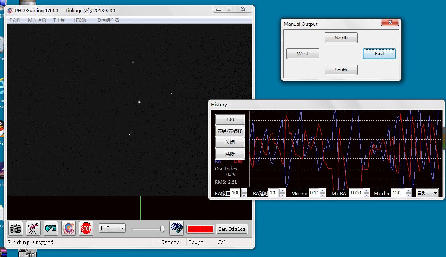Close the PHD Guiding window
This screenshot has height=257, width=446.
[x=243, y=9]
